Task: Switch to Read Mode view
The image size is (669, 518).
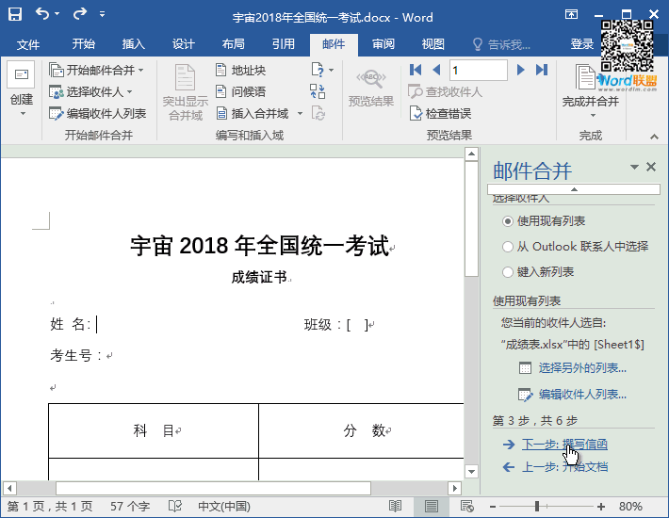Action: click(395, 507)
